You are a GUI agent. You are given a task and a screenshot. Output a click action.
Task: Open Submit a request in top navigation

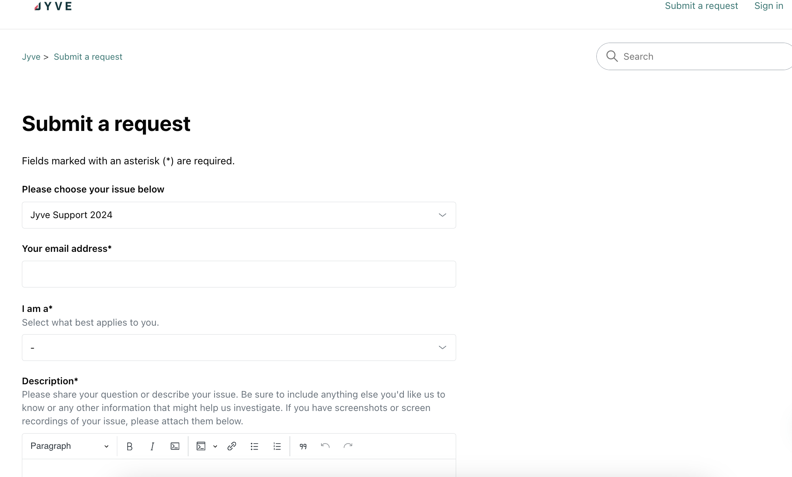coord(701,6)
